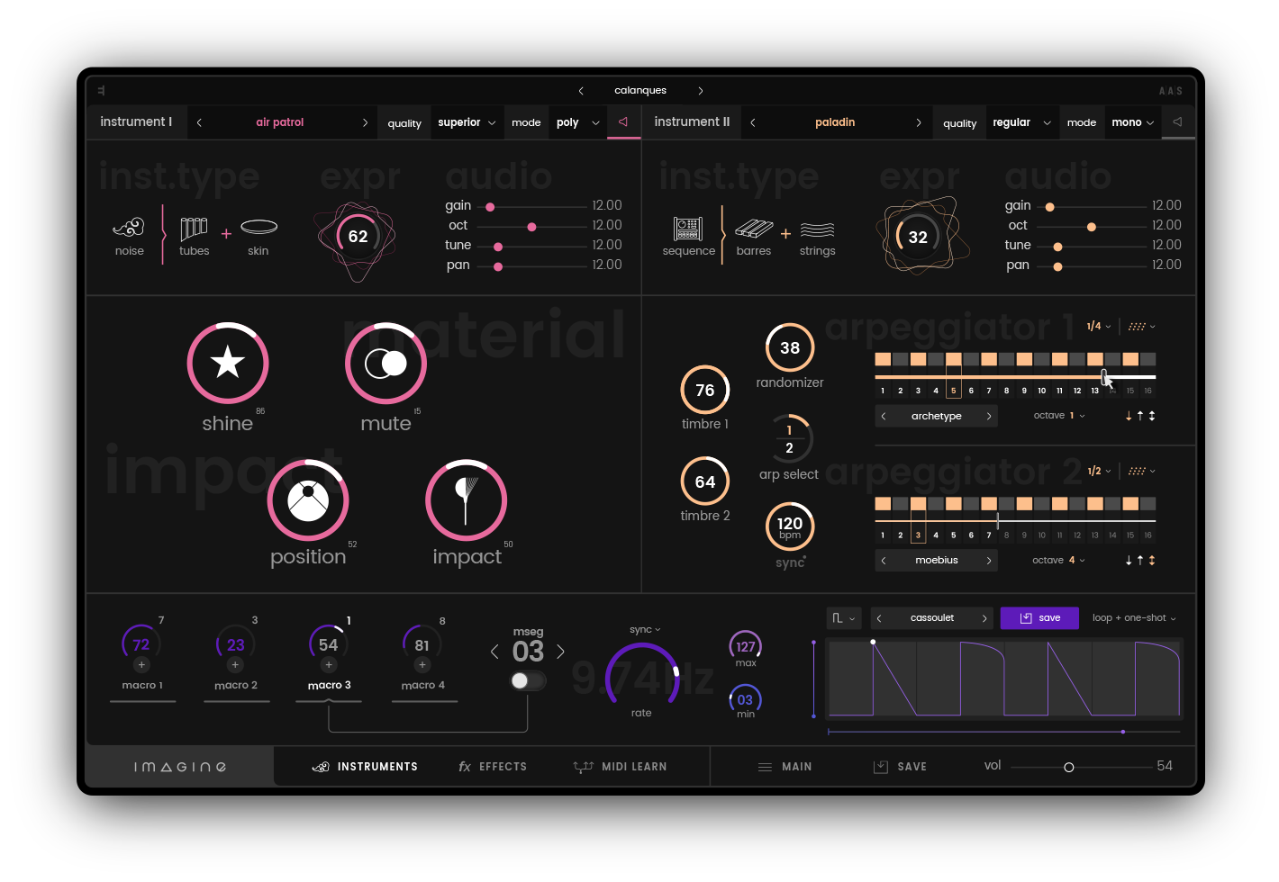Click the strings resonator icon
1279x882 pixels.
pos(817,229)
